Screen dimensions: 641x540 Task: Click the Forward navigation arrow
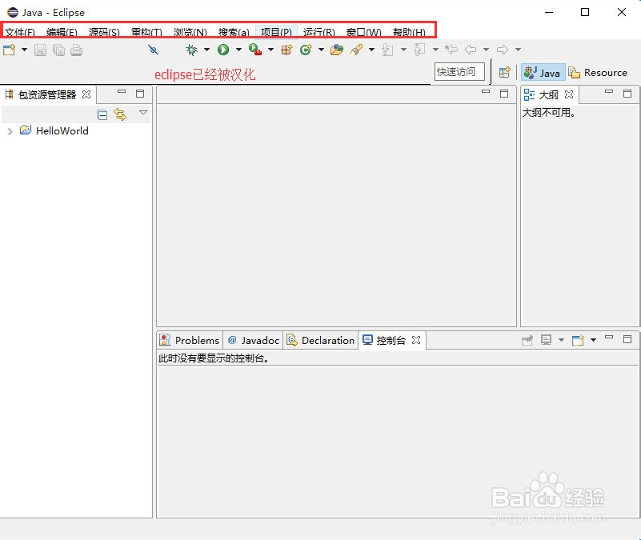tap(503, 50)
